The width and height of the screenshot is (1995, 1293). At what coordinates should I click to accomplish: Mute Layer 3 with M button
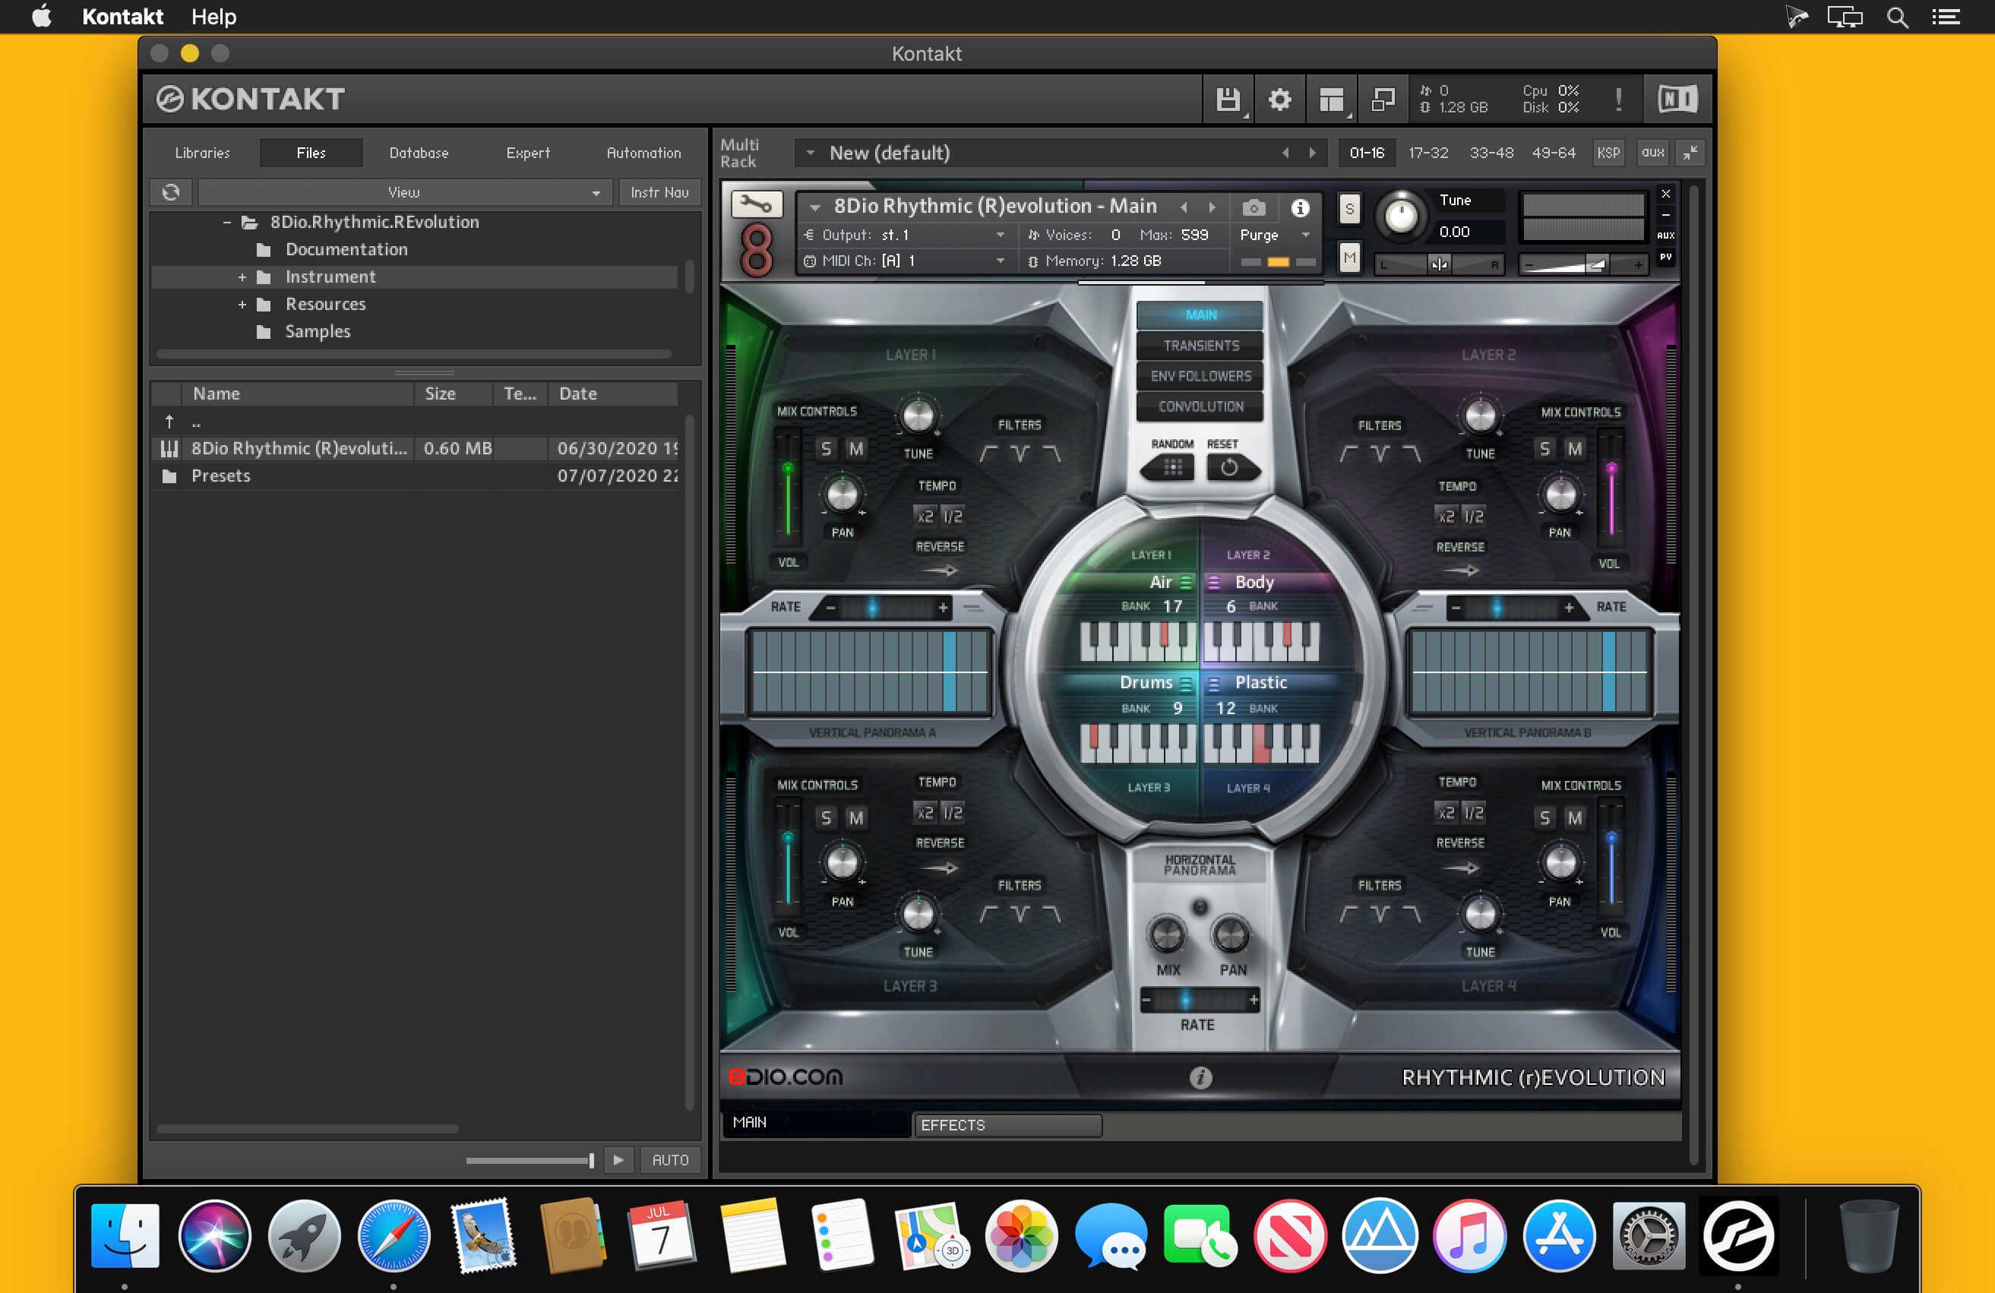(x=856, y=817)
